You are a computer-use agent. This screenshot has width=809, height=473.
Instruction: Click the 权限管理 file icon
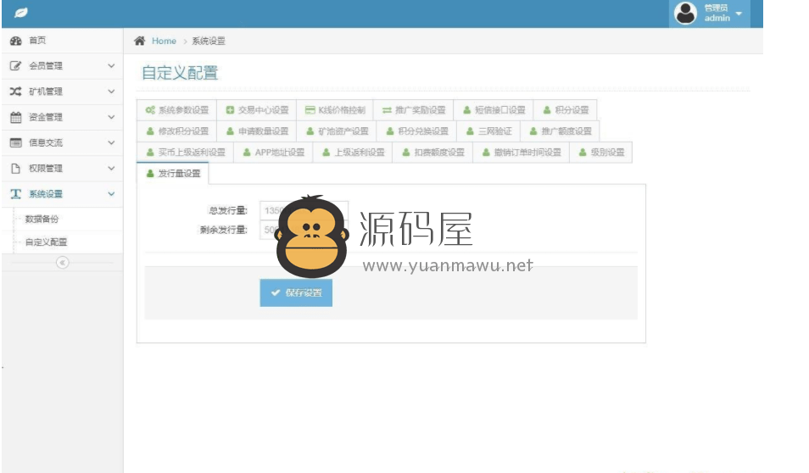[x=16, y=168]
